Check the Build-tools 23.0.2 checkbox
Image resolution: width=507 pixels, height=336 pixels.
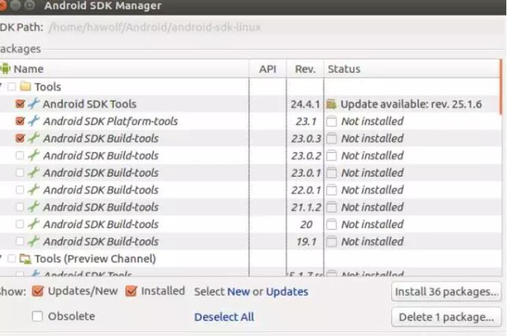pyautogui.click(x=20, y=155)
